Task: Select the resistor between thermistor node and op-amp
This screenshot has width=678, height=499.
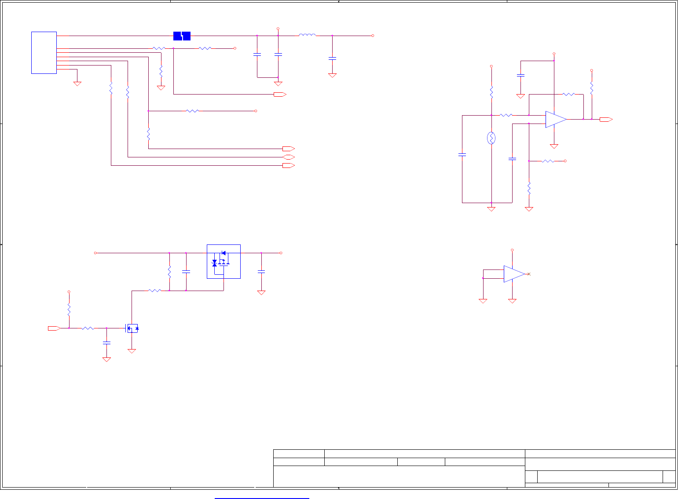Action: click(506, 115)
